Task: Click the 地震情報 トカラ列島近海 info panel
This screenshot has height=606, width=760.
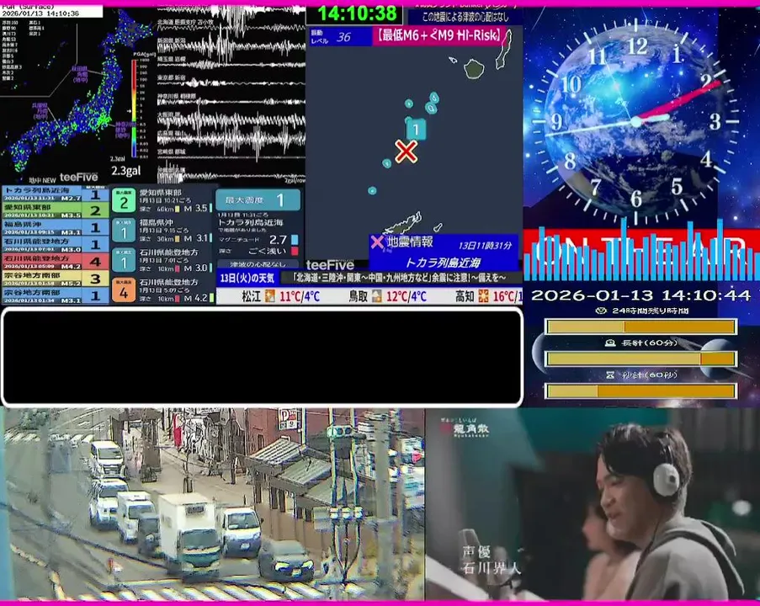Action: (444, 252)
